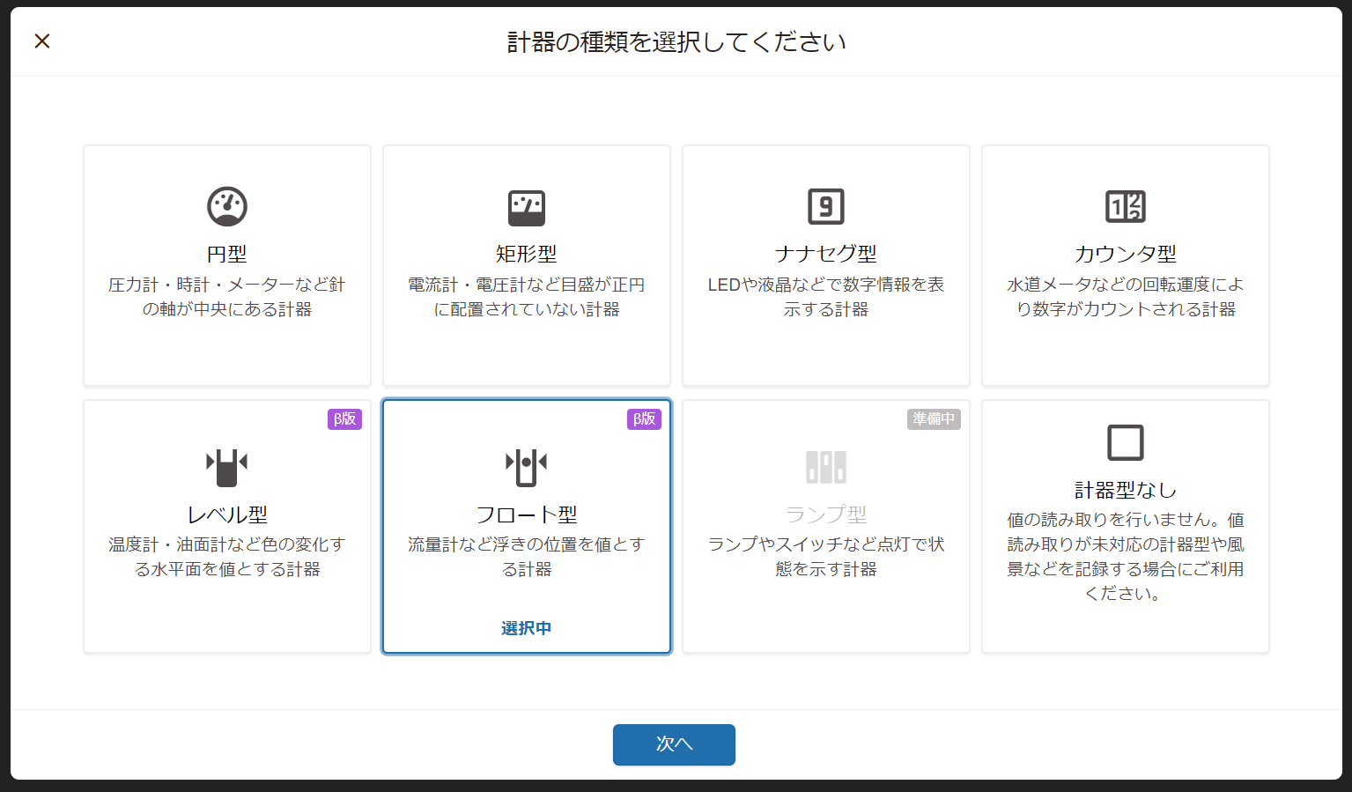Click the β版 badge on フロート型 card
Screen dimensions: 1352x792
(x=645, y=419)
